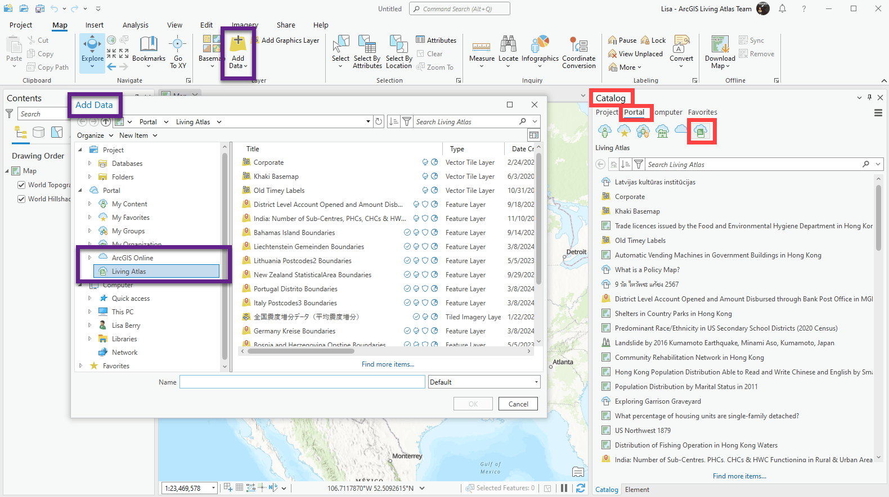Click Find more items link in Catalog pane
The height and width of the screenshot is (497, 889).
click(739, 476)
